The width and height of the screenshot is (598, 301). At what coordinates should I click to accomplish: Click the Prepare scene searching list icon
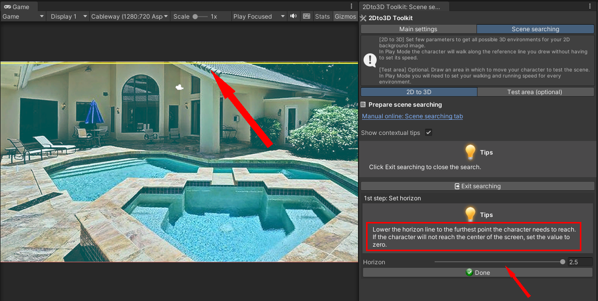[364, 105]
